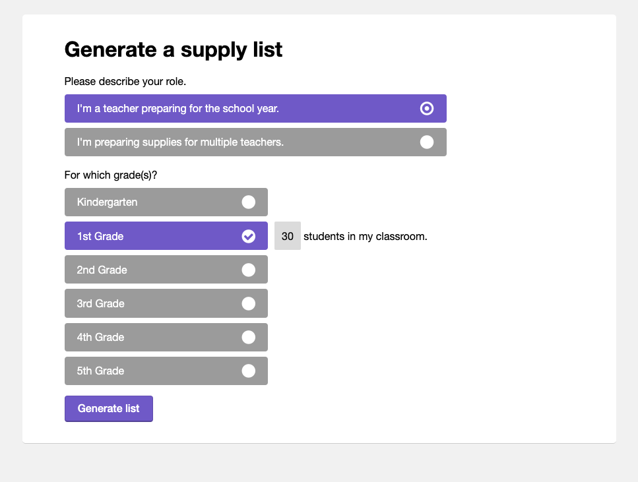The image size is (638, 482).
Task: Click the 'students in my classroom' label
Action: [x=366, y=236]
